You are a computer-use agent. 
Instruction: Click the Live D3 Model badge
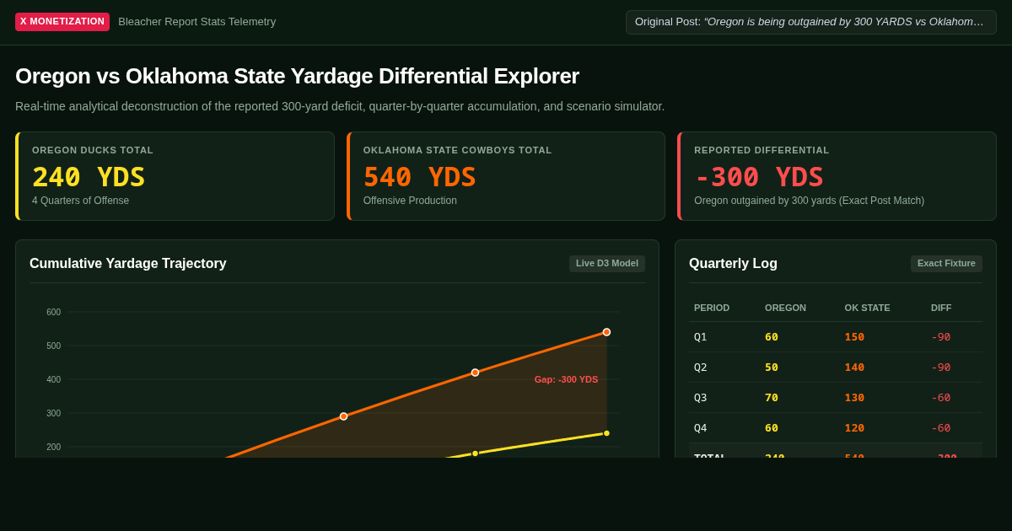(607, 264)
